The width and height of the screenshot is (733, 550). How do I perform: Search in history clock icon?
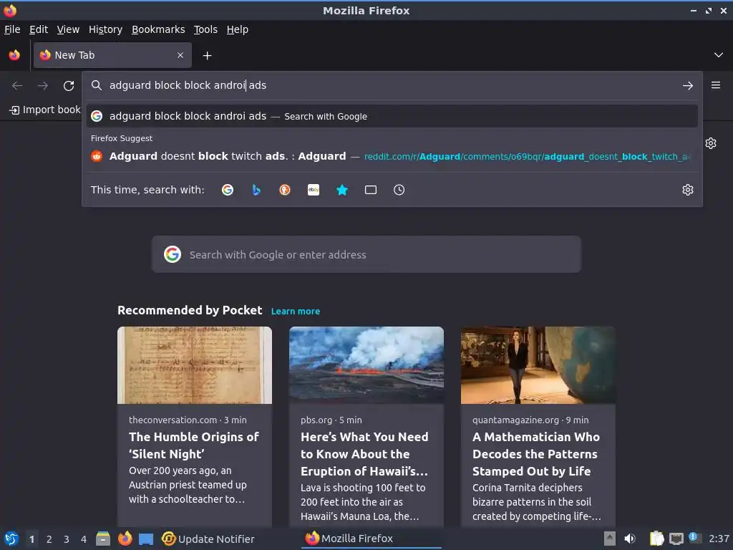(399, 190)
